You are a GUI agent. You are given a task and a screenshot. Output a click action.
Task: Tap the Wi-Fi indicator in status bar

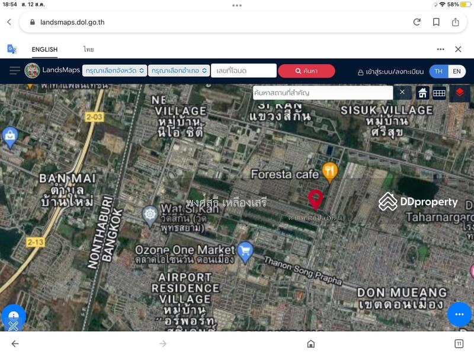pyautogui.click(x=442, y=5)
